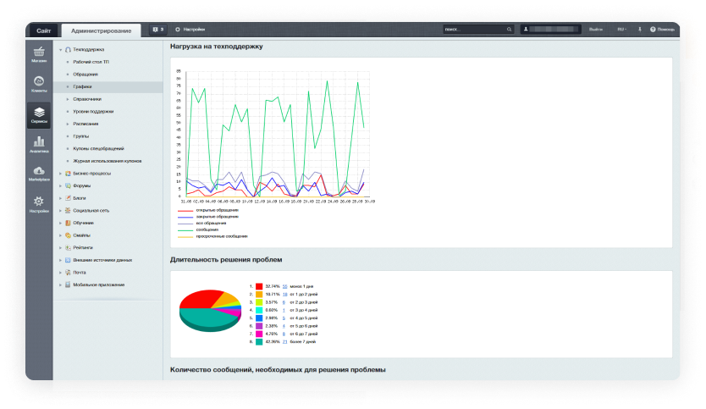Click the search magnifier icon
This screenshot has height=409, width=706.
[509, 30]
